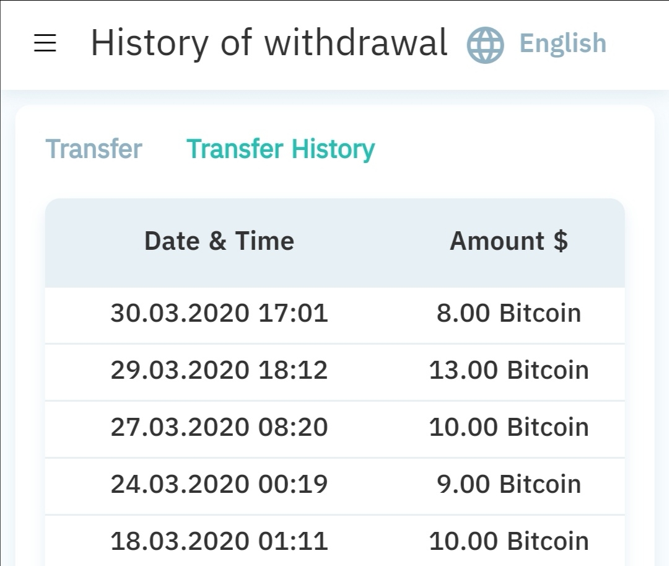Click the Date & Time column header
Image resolution: width=669 pixels, height=566 pixels.
(219, 241)
